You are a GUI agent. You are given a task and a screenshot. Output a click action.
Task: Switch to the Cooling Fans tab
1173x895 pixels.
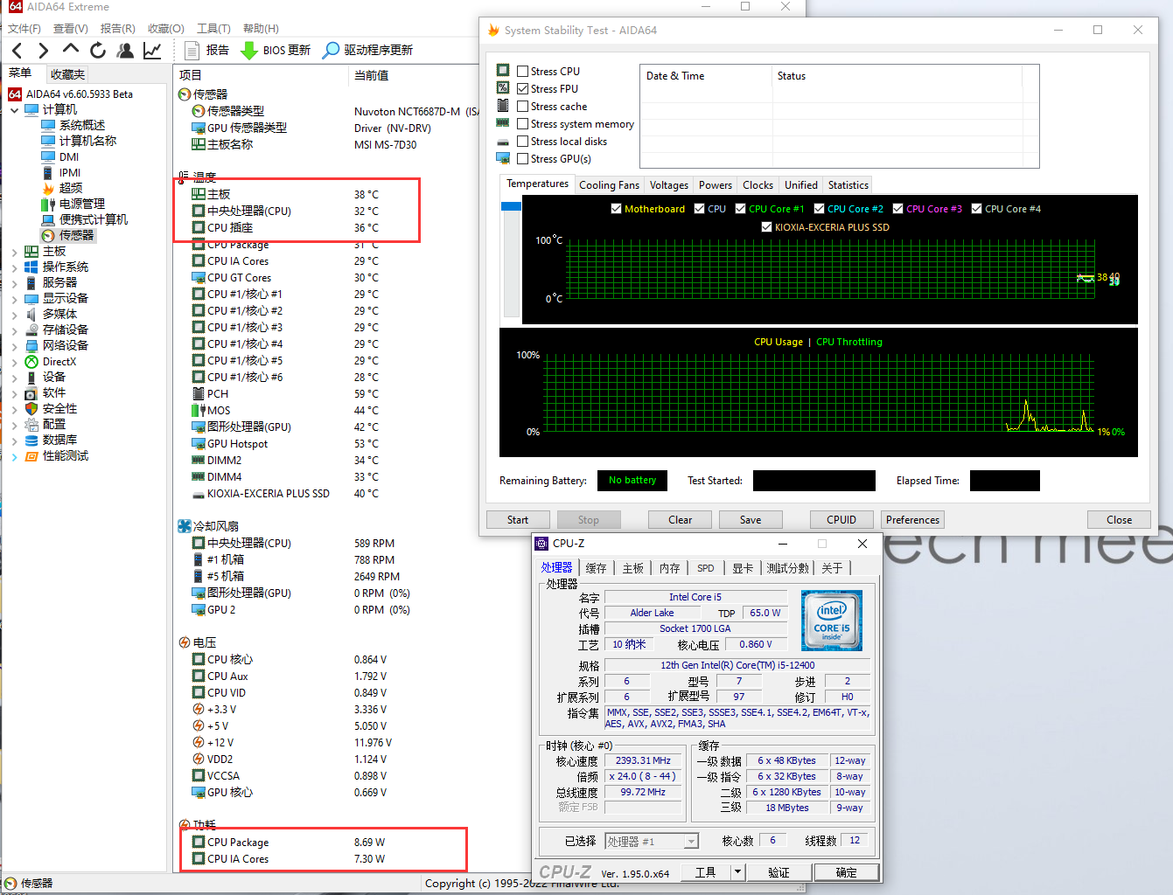click(609, 185)
